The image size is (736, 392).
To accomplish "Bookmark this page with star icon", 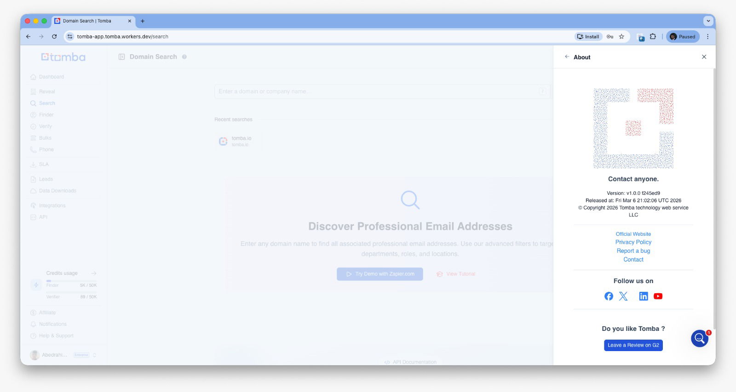I will [621, 37].
